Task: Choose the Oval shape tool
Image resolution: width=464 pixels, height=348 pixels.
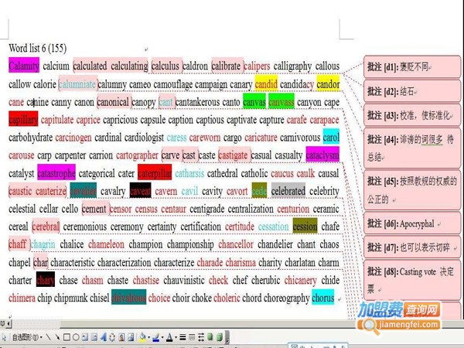Action: point(75,337)
